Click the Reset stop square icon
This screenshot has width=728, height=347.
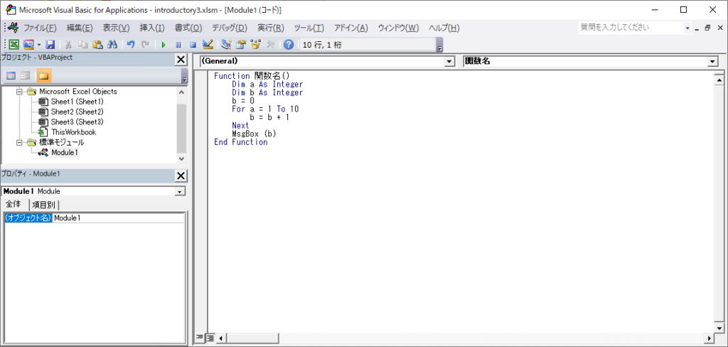(193, 44)
